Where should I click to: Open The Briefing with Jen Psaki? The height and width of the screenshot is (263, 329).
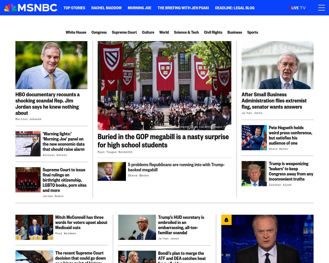click(183, 8)
